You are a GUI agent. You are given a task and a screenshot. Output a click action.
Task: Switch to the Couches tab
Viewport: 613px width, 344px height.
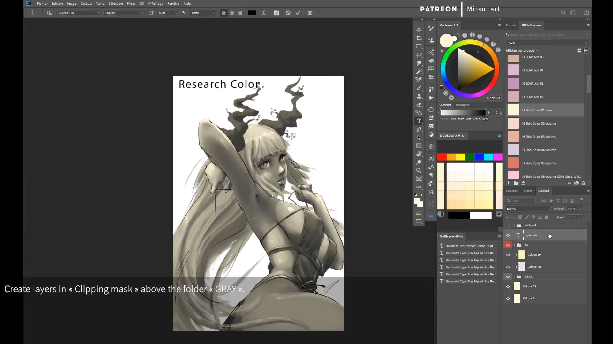click(x=511, y=191)
